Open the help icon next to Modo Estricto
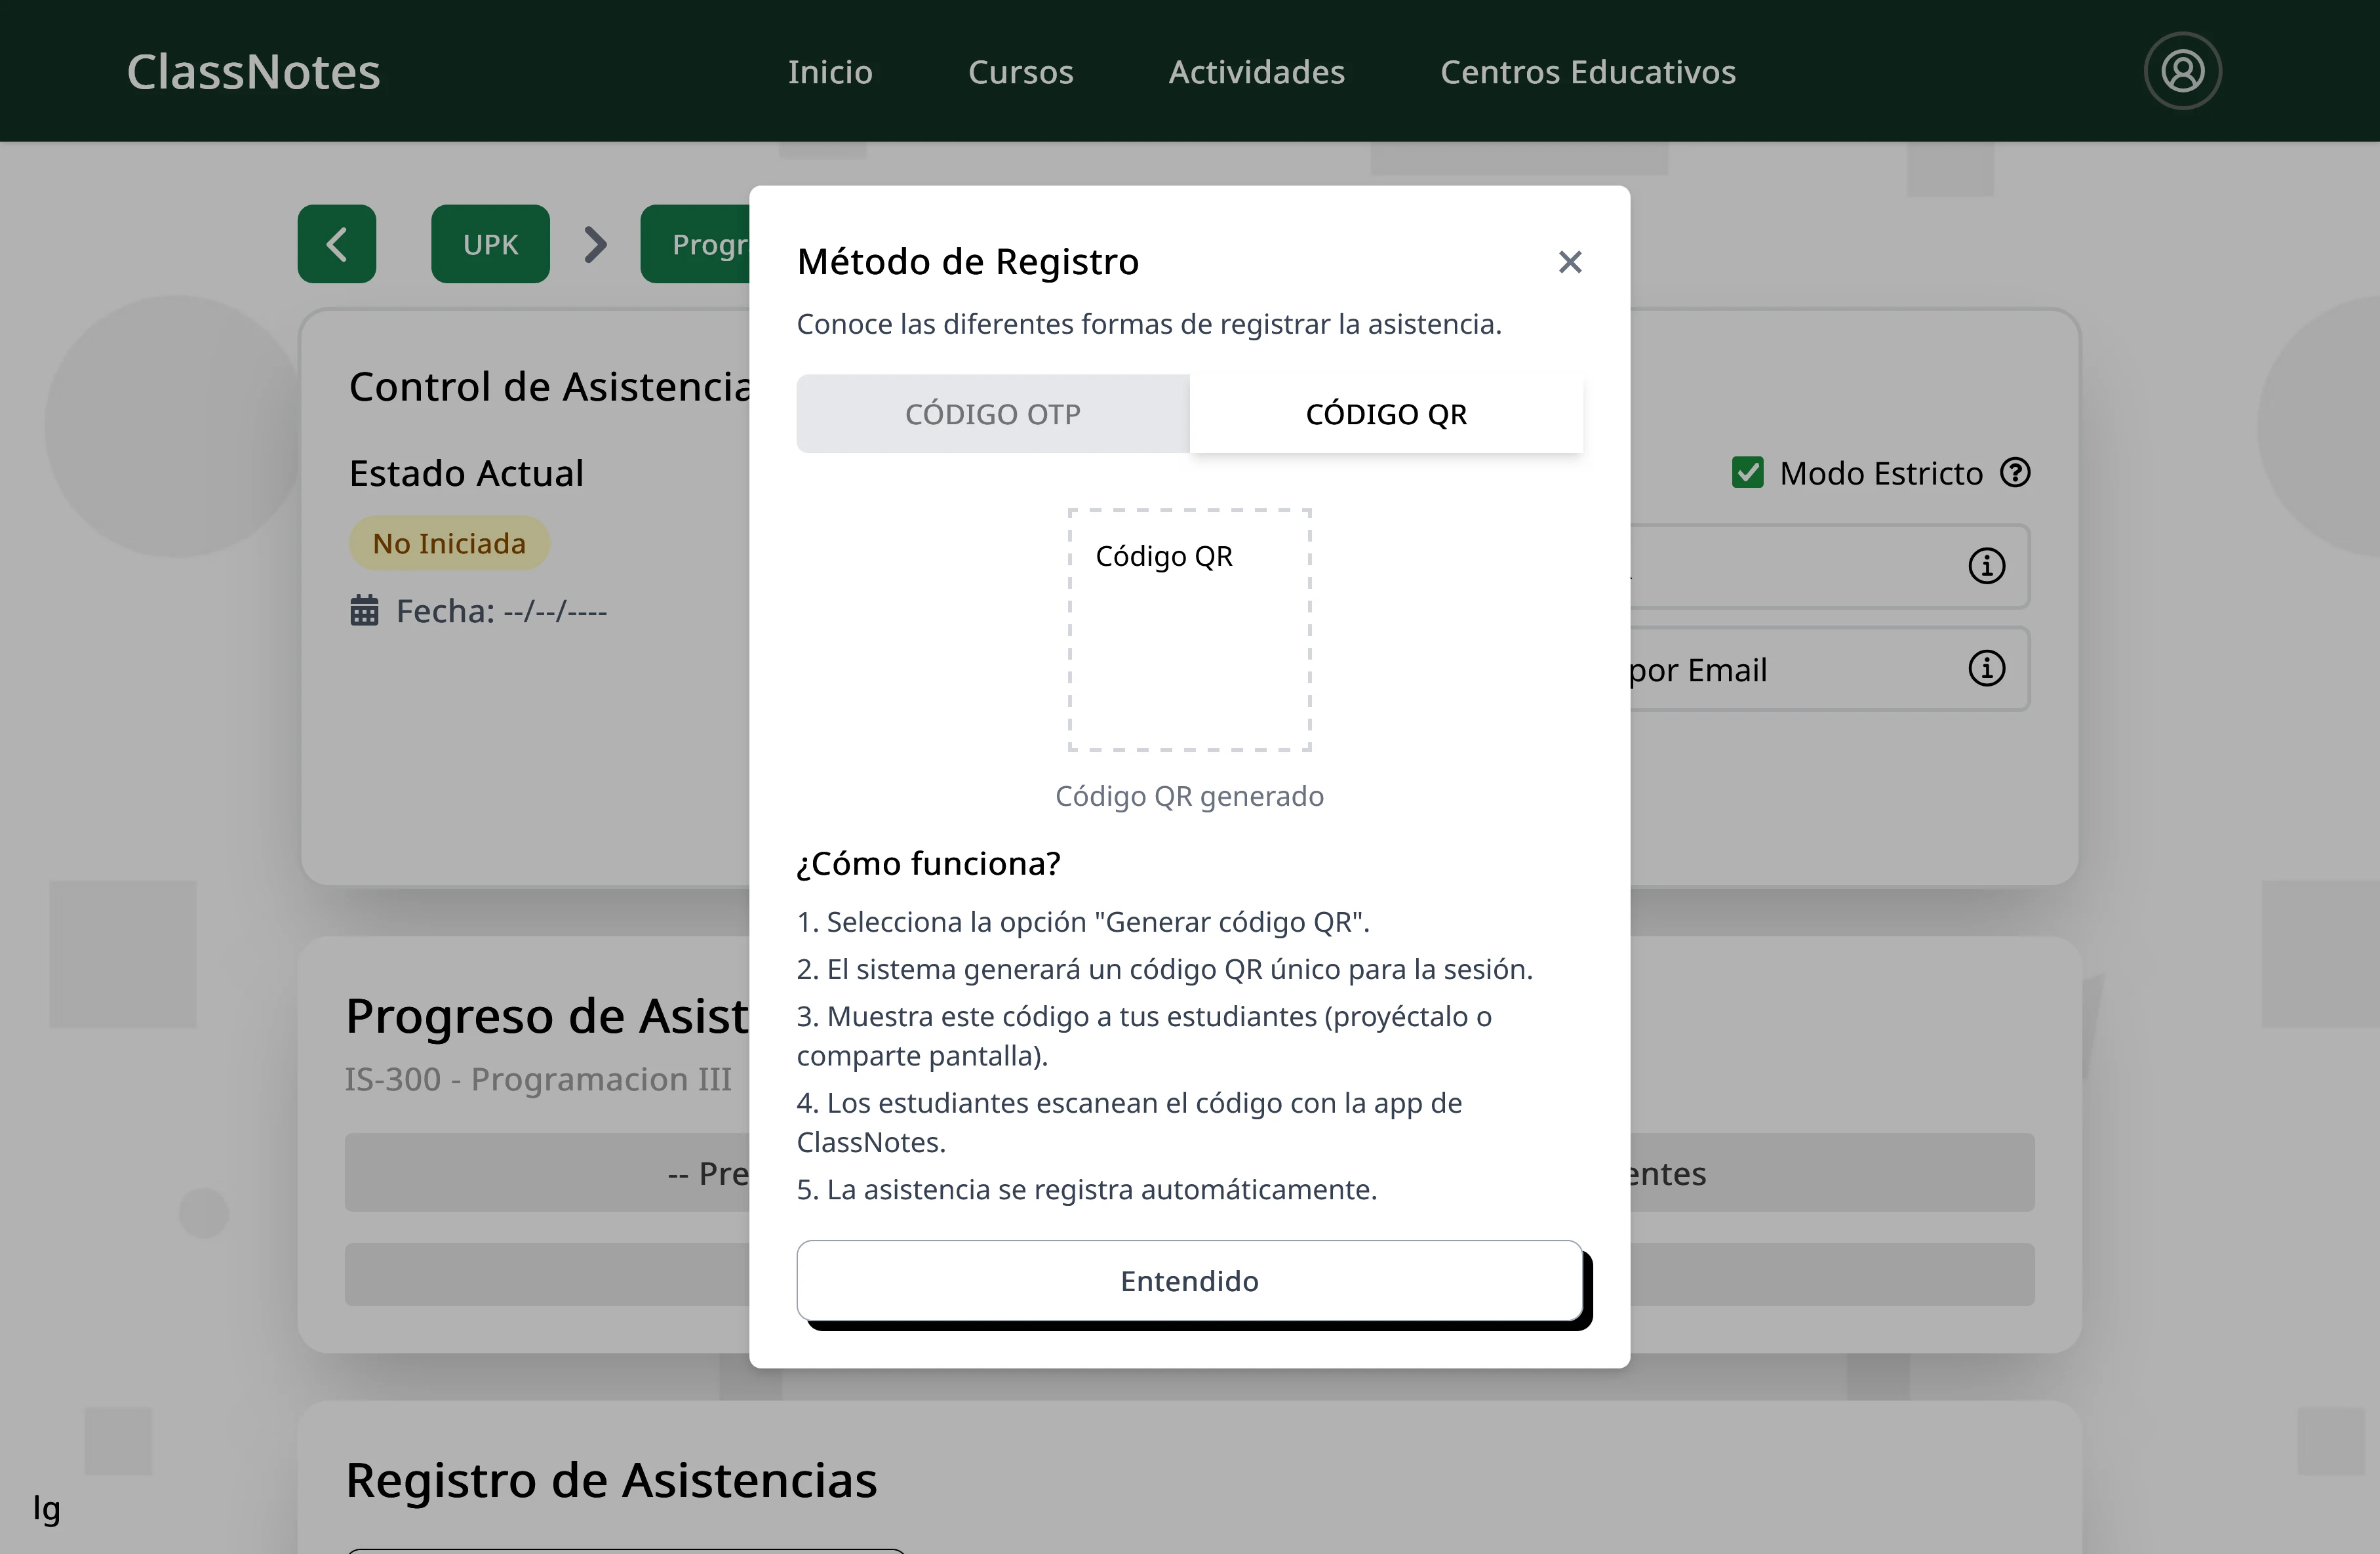This screenshot has width=2380, height=1554. [x=2017, y=472]
